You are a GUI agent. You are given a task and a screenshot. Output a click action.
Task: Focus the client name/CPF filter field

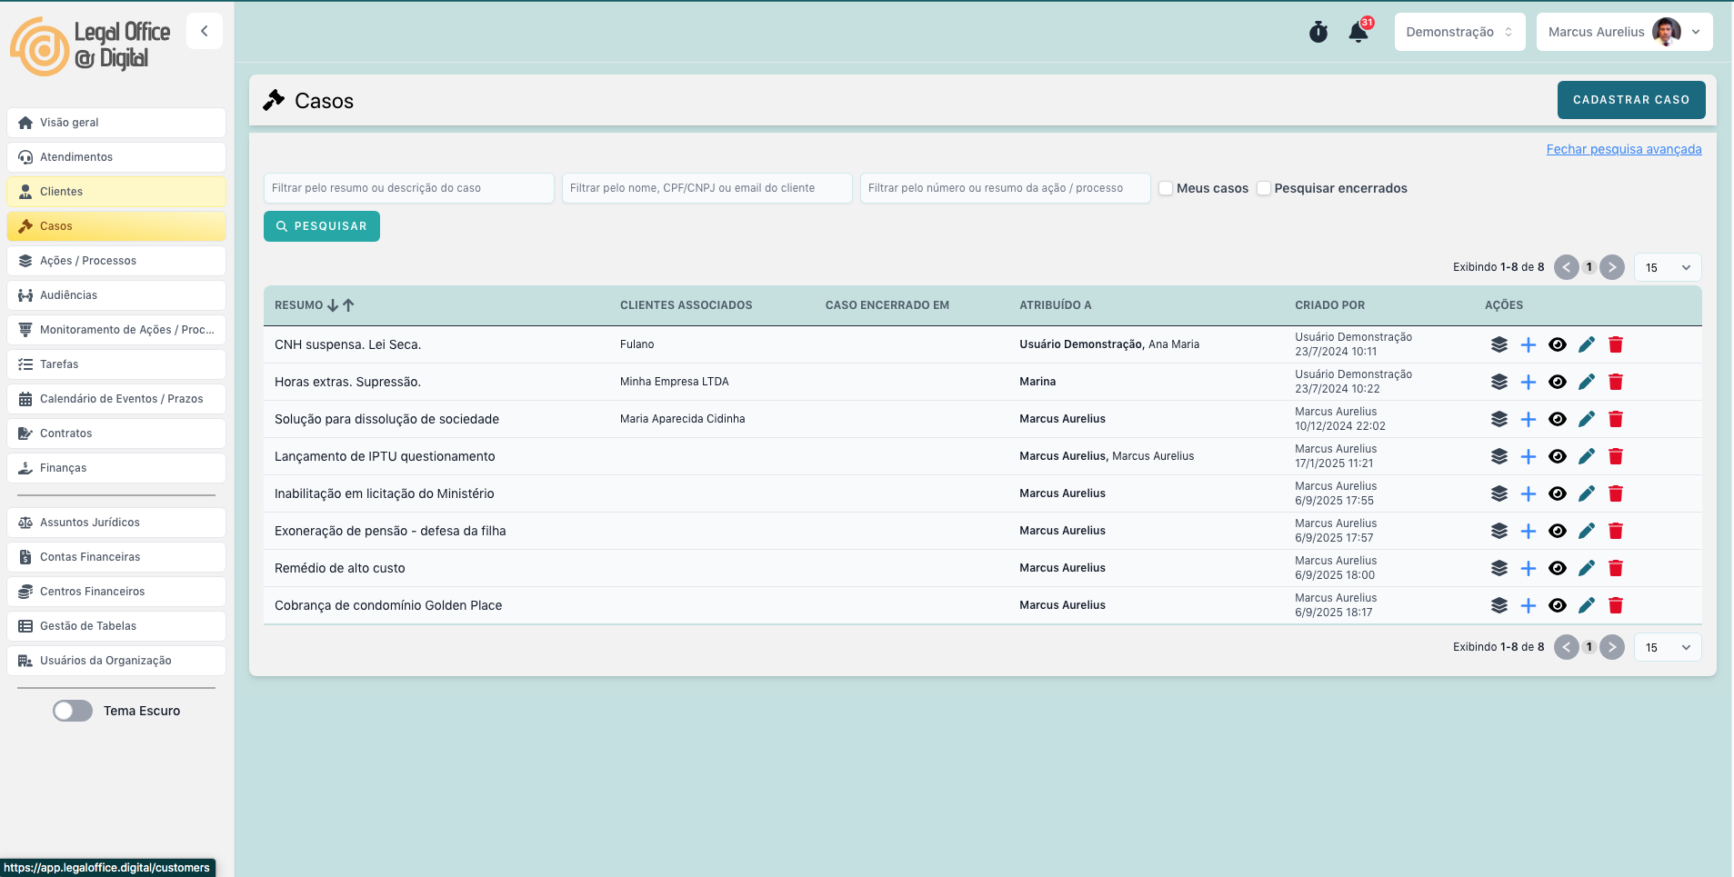coord(707,188)
